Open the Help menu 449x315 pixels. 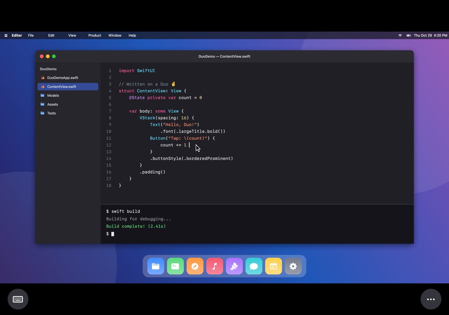(x=132, y=35)
